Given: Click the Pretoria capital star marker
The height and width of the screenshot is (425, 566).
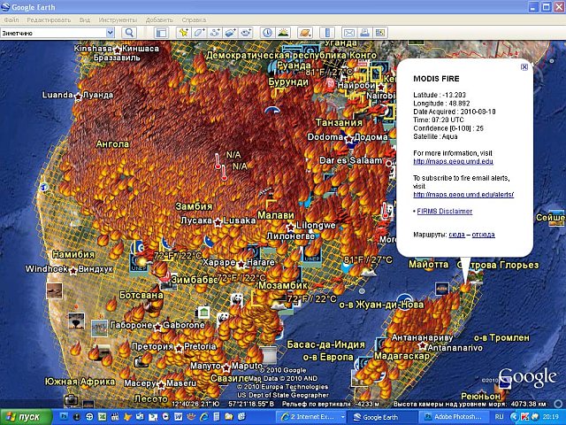Looking at the screenshot, I should 179,348.
